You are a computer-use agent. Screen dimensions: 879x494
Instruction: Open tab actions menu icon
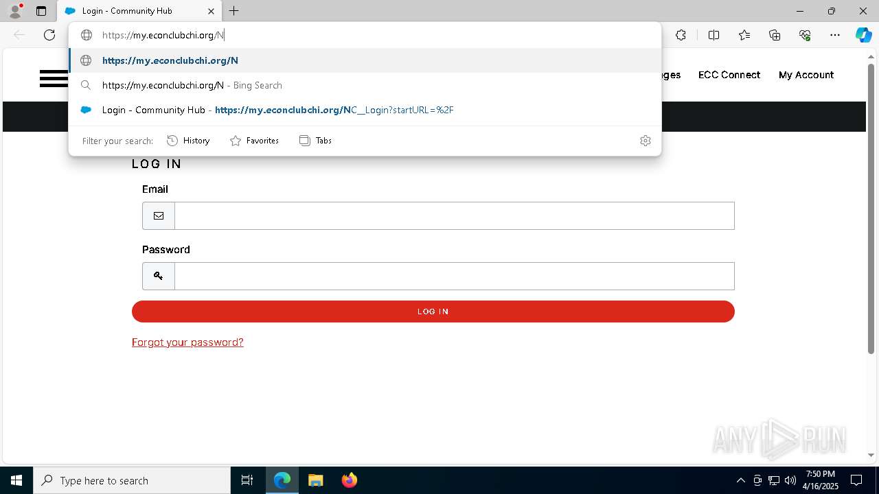pyautogui.click(x=41, y=11)
